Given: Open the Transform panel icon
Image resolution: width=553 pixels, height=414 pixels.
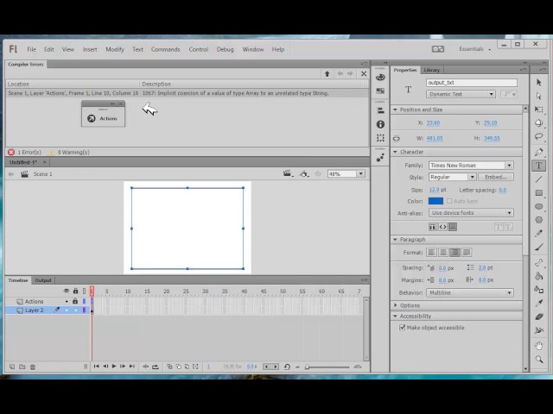Looking at the screenshot, I should coord(380,138).
